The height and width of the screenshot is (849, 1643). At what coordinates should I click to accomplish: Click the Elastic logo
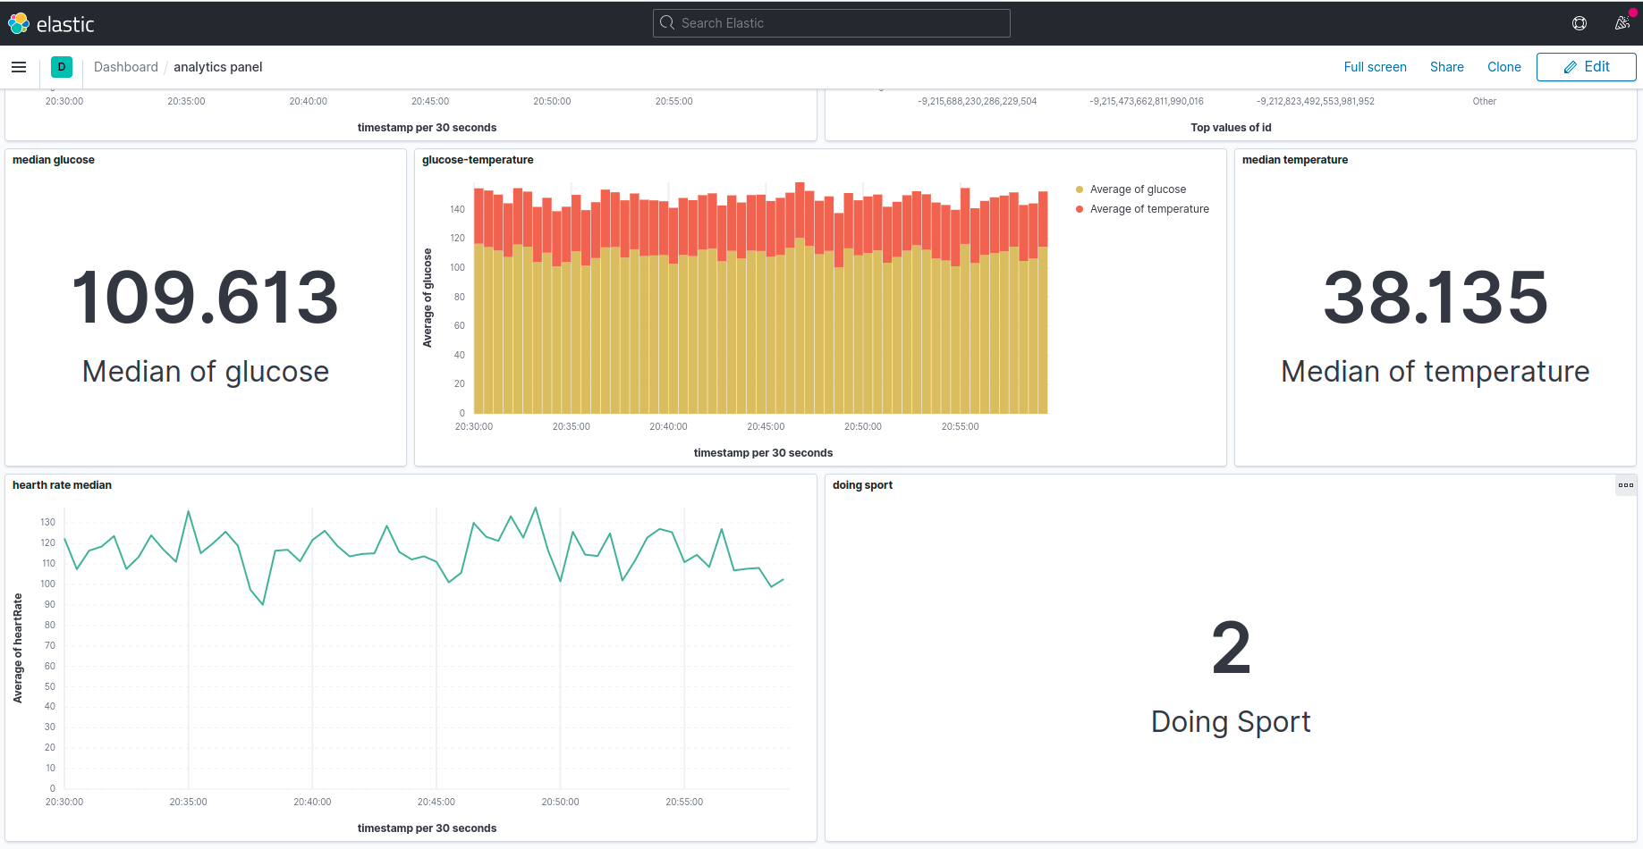pos(51,23)
